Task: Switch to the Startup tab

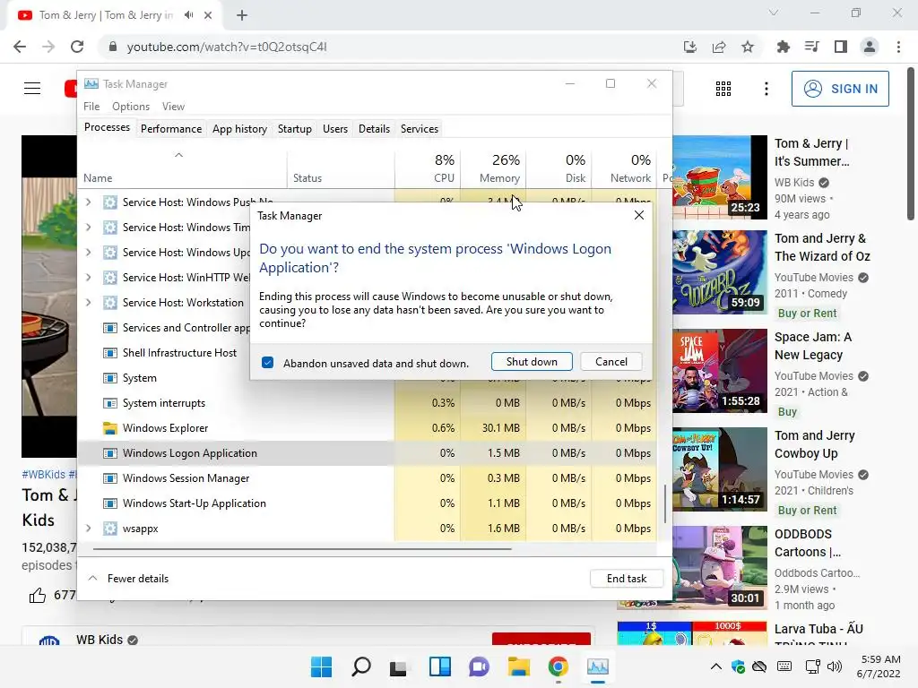Action: coord(294,129)
